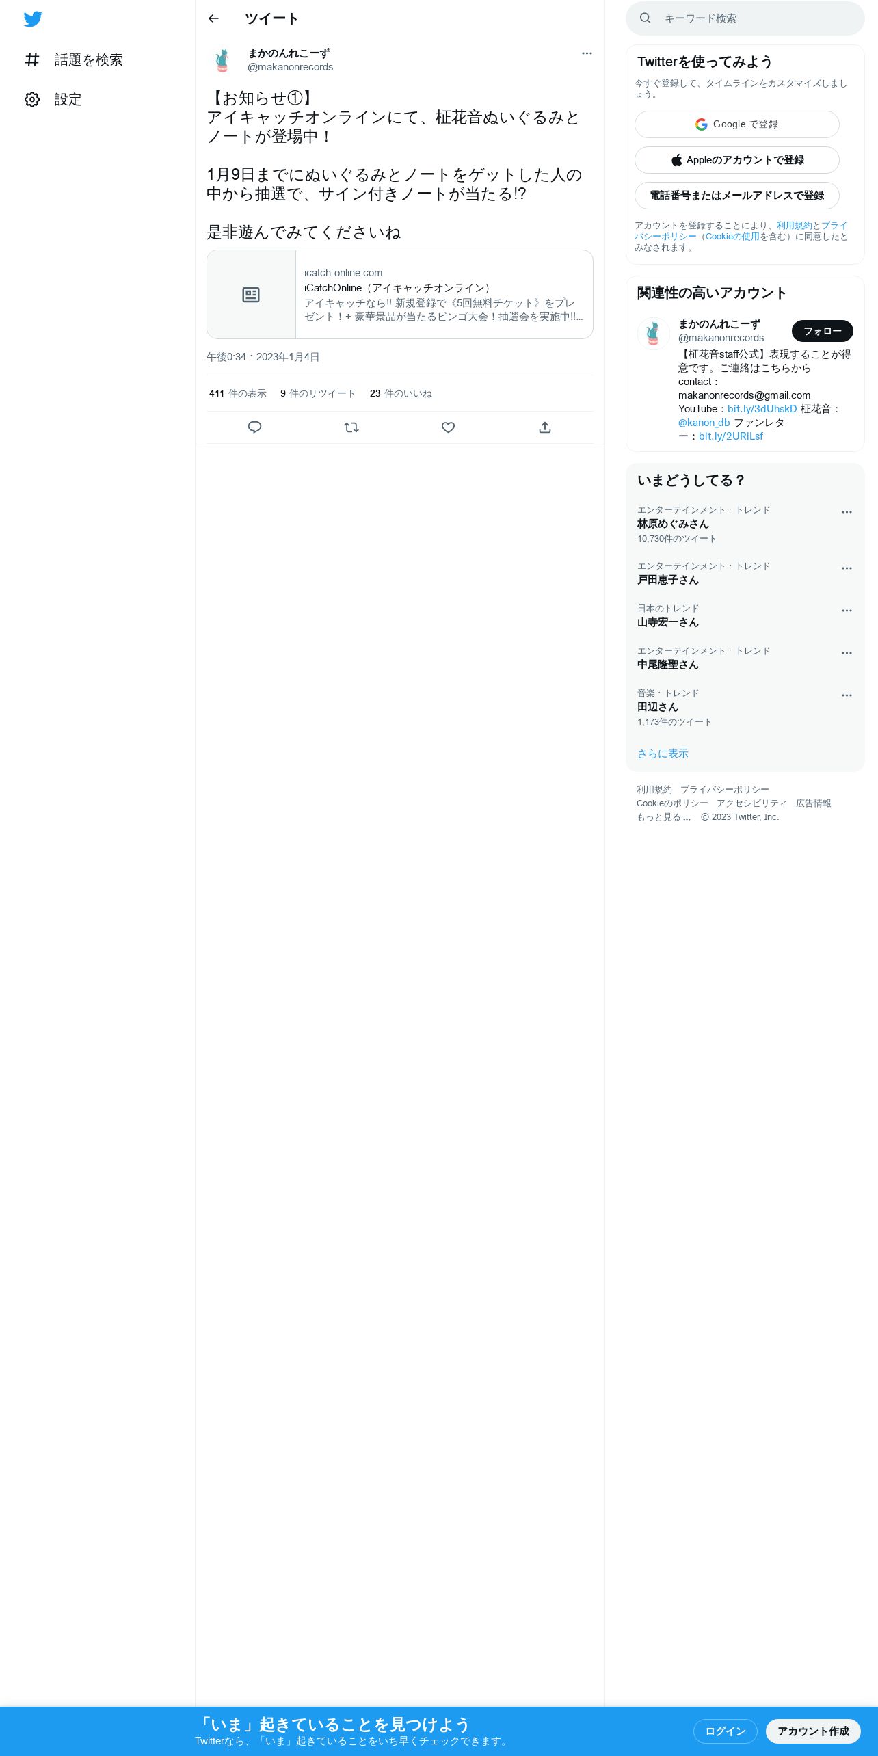This screenshot has height=1756, width=878.
Task: Like the tweet with heart icon
Action: pos(448,427)
